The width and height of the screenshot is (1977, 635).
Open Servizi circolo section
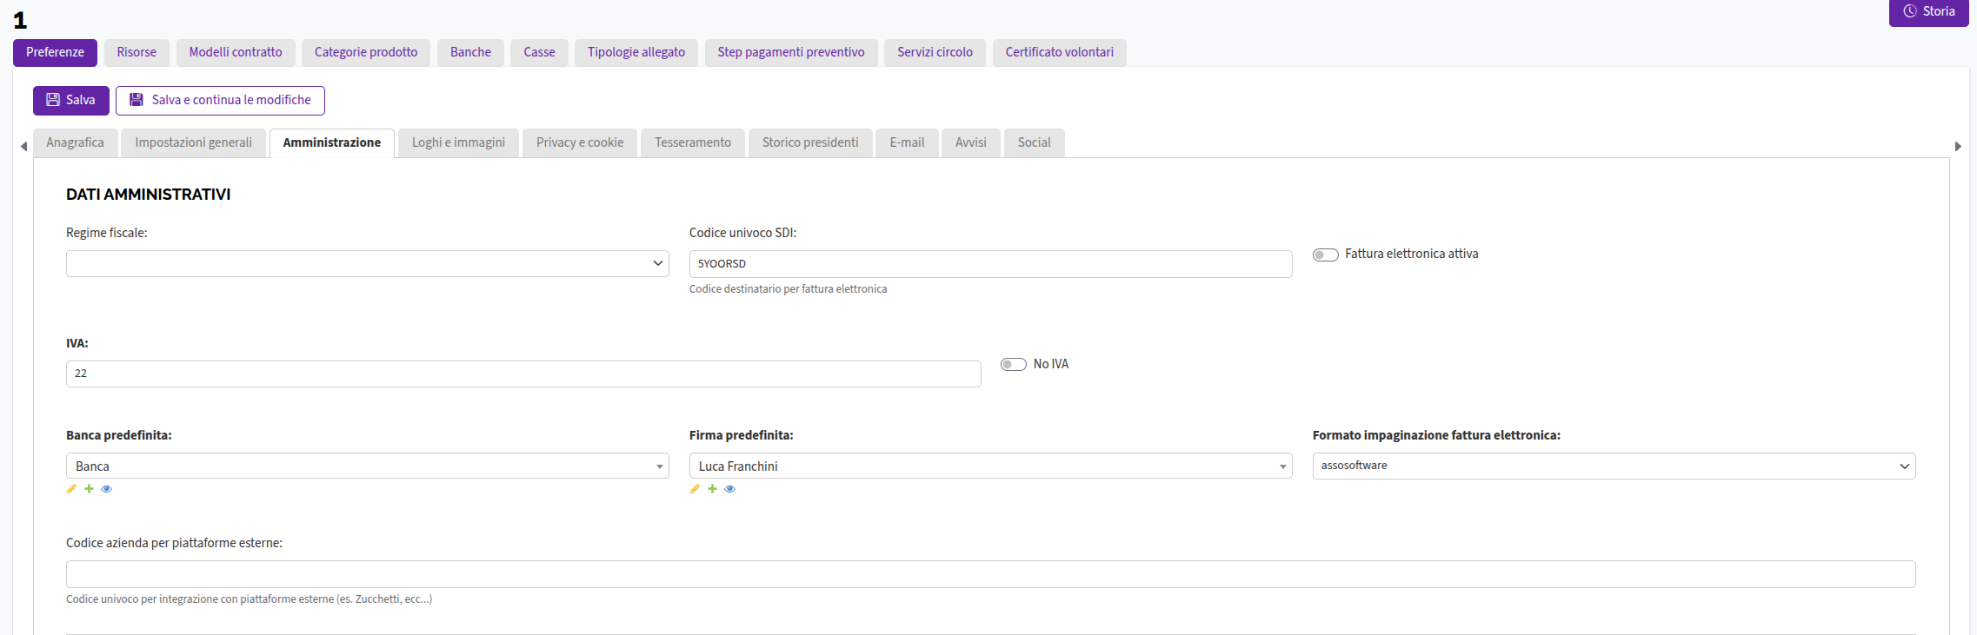[x=935, y=52]
